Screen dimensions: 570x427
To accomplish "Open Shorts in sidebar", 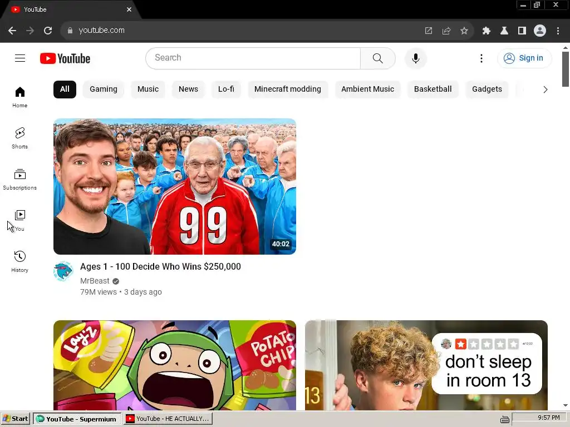I will tap(19, 138).
